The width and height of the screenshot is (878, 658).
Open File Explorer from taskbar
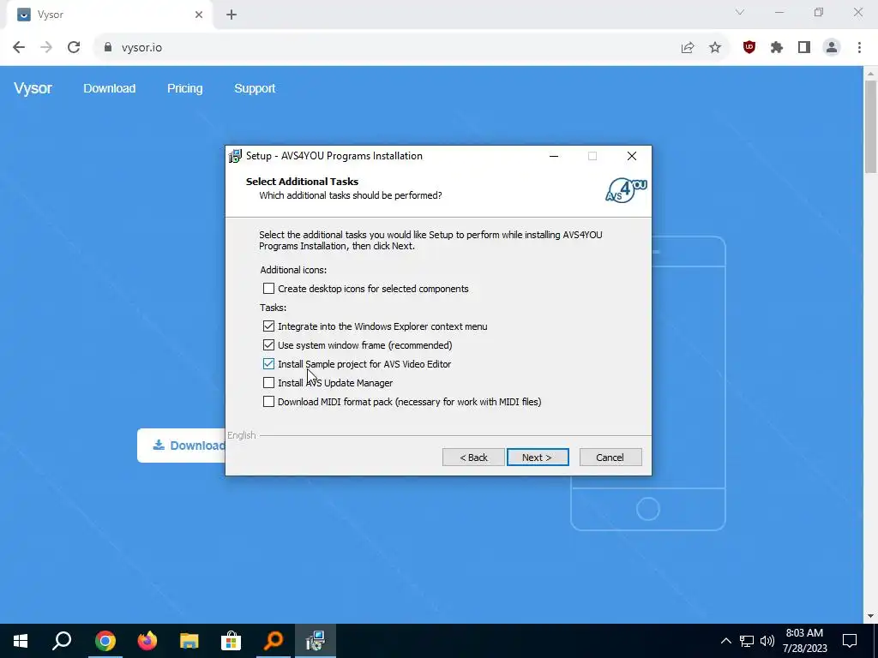[189, 641]
